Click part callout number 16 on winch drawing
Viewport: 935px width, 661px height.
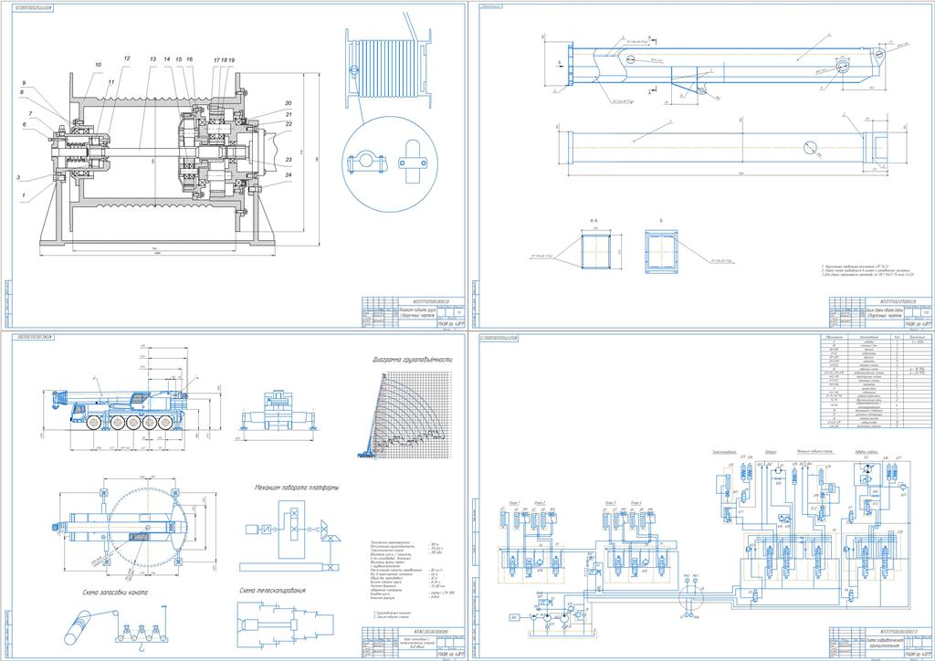[190, 59]
